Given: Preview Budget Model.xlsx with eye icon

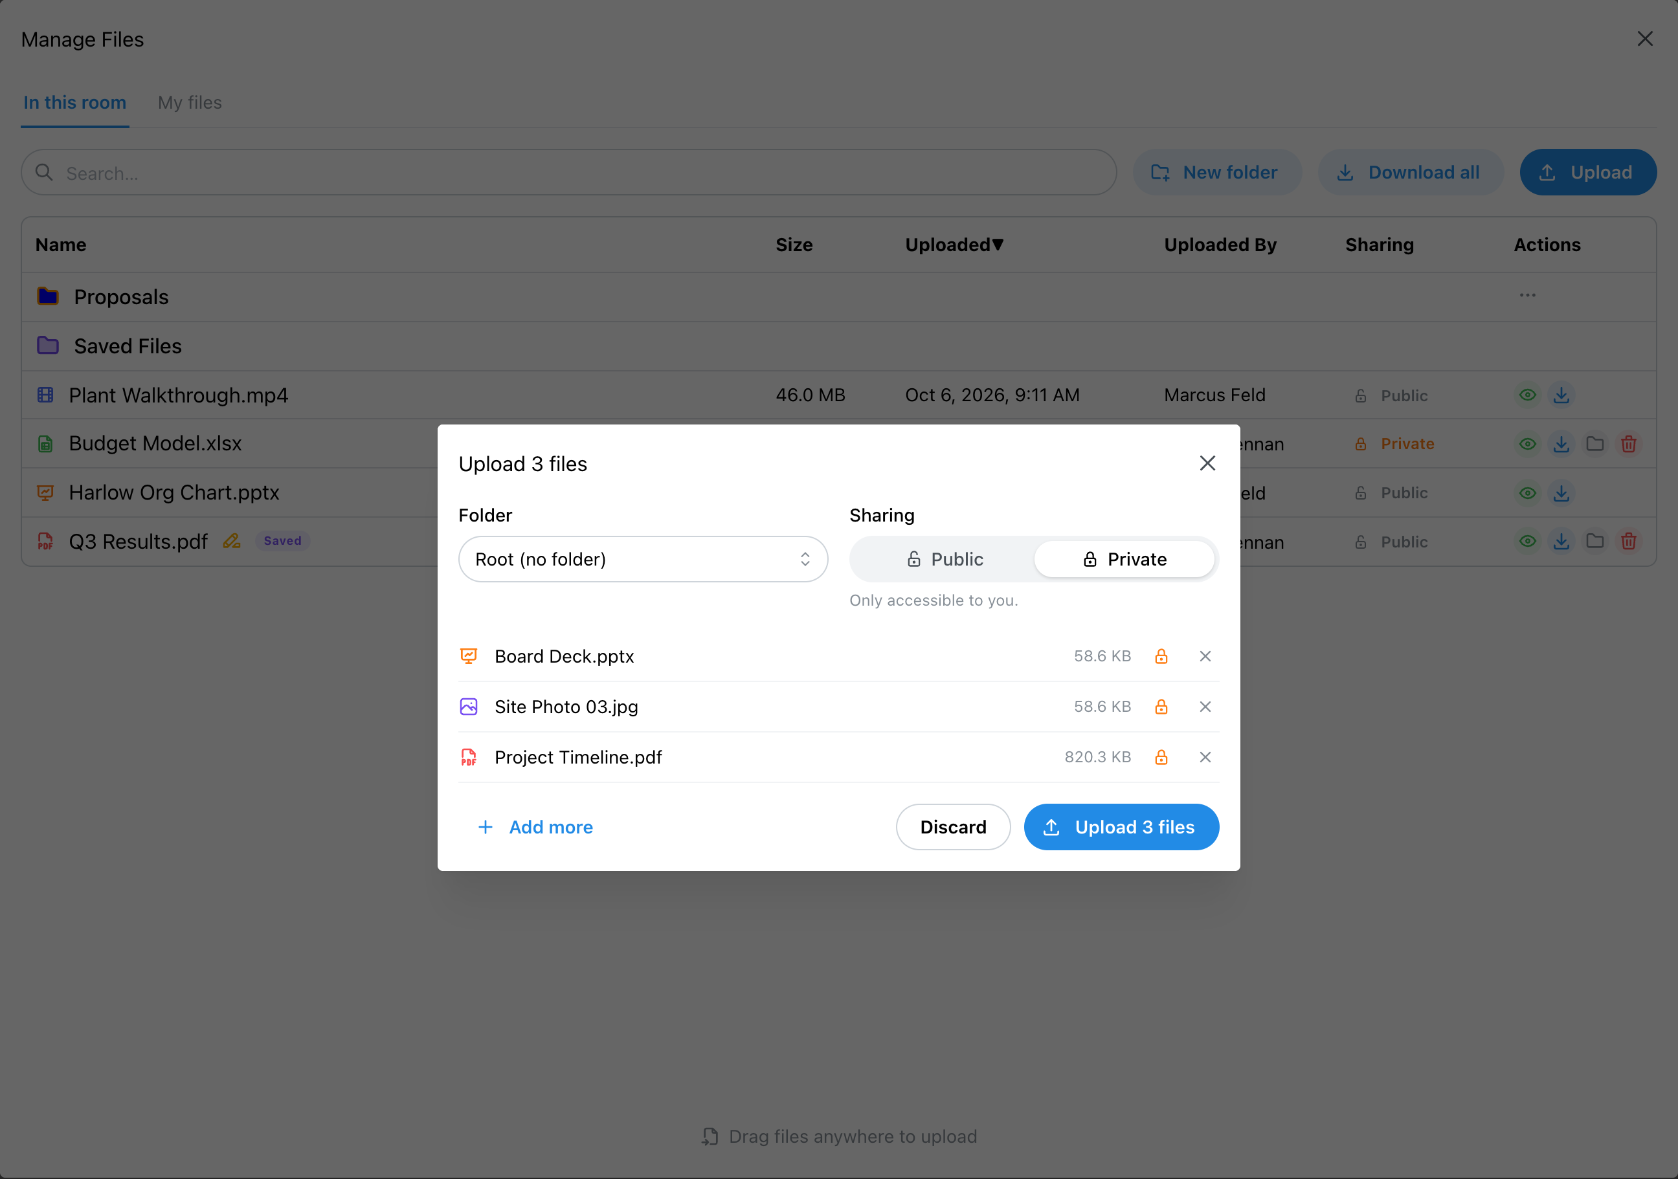Looking at the screenshot, I should coord(1527,443).
